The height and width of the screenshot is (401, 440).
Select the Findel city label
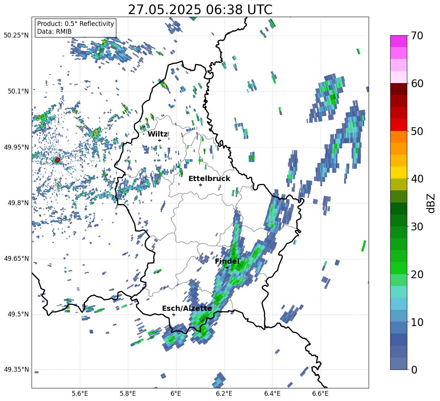(x=227, y=261)
